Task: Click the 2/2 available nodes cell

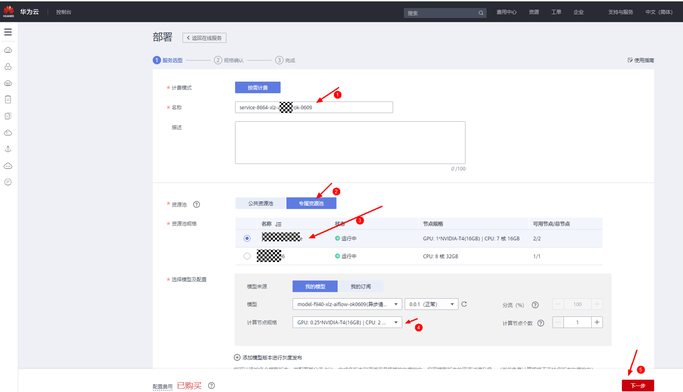Action: coord(537,239)
